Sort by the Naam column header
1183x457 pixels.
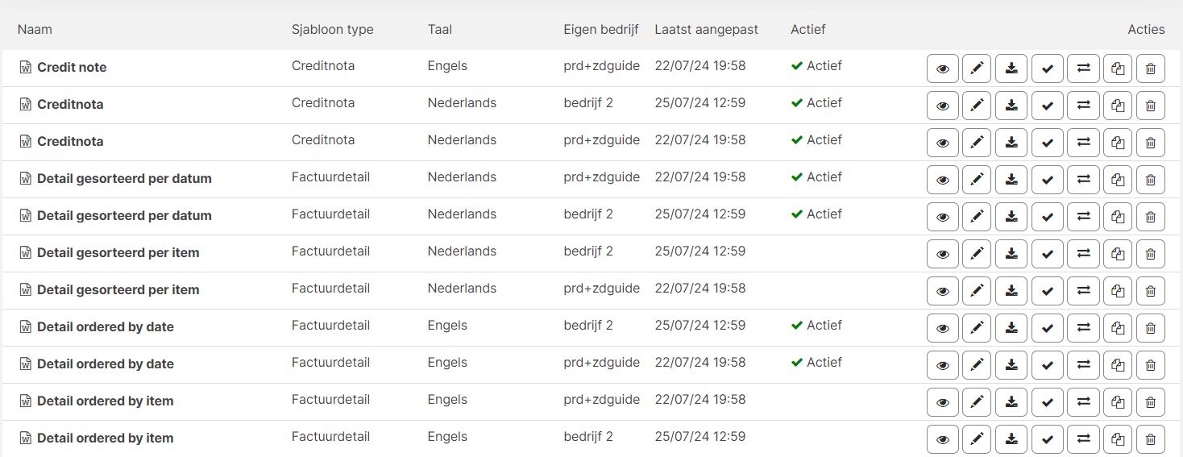pos(35,29)
